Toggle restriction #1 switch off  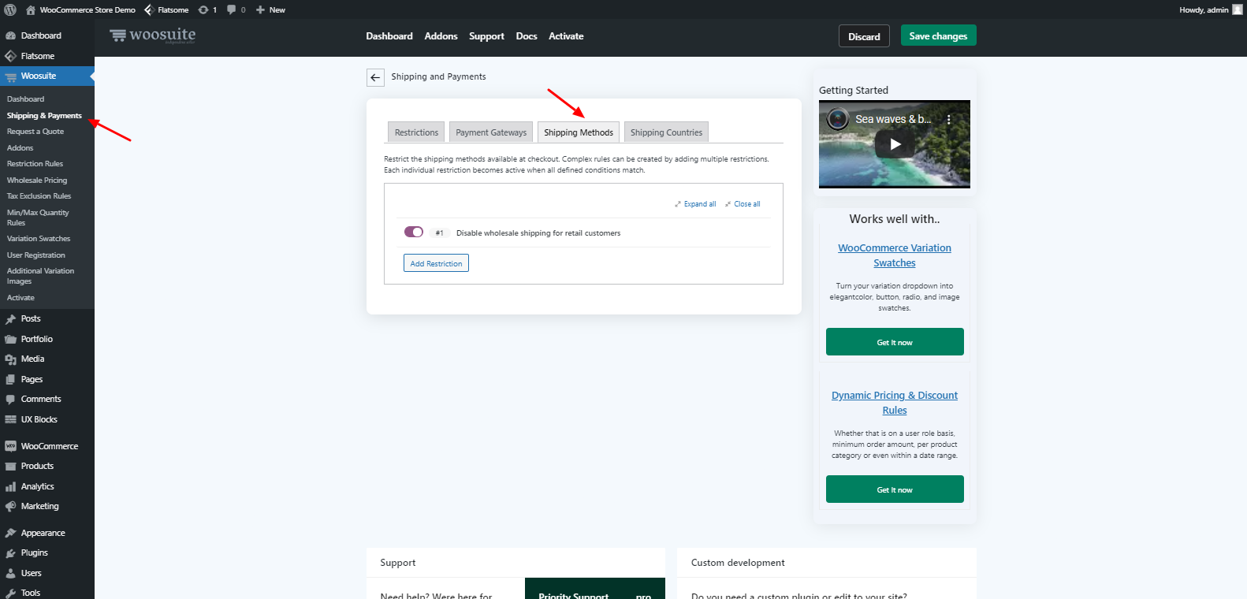click(414, 233)
